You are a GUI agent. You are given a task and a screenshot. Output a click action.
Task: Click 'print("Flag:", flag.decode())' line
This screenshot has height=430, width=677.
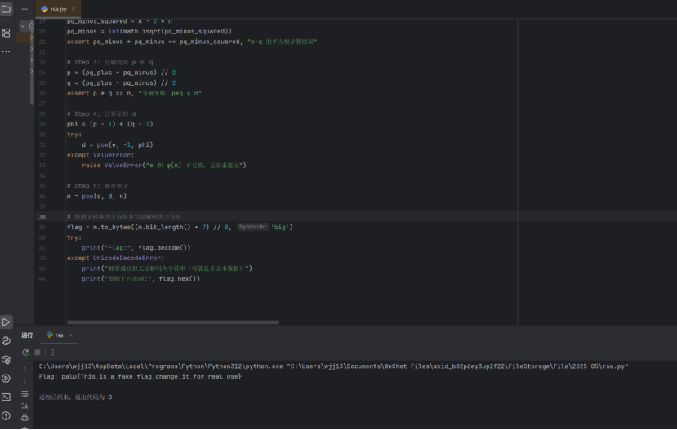[136, 247]
